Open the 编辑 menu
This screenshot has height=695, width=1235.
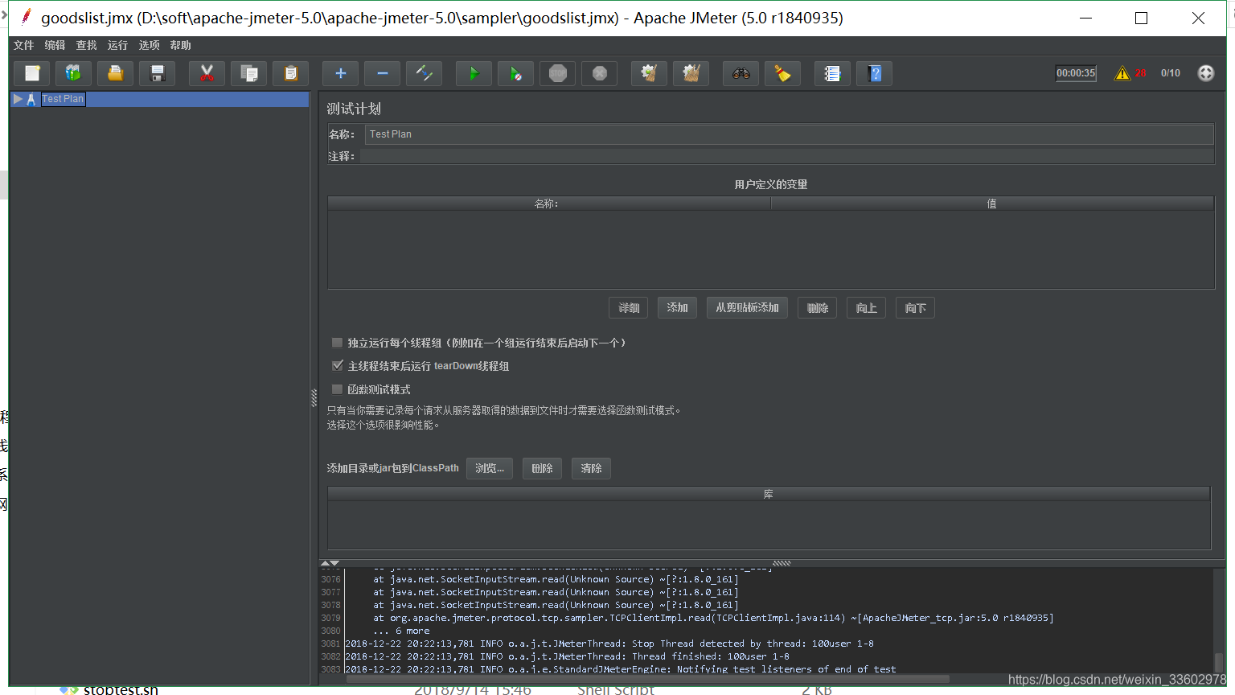[55, 45]
